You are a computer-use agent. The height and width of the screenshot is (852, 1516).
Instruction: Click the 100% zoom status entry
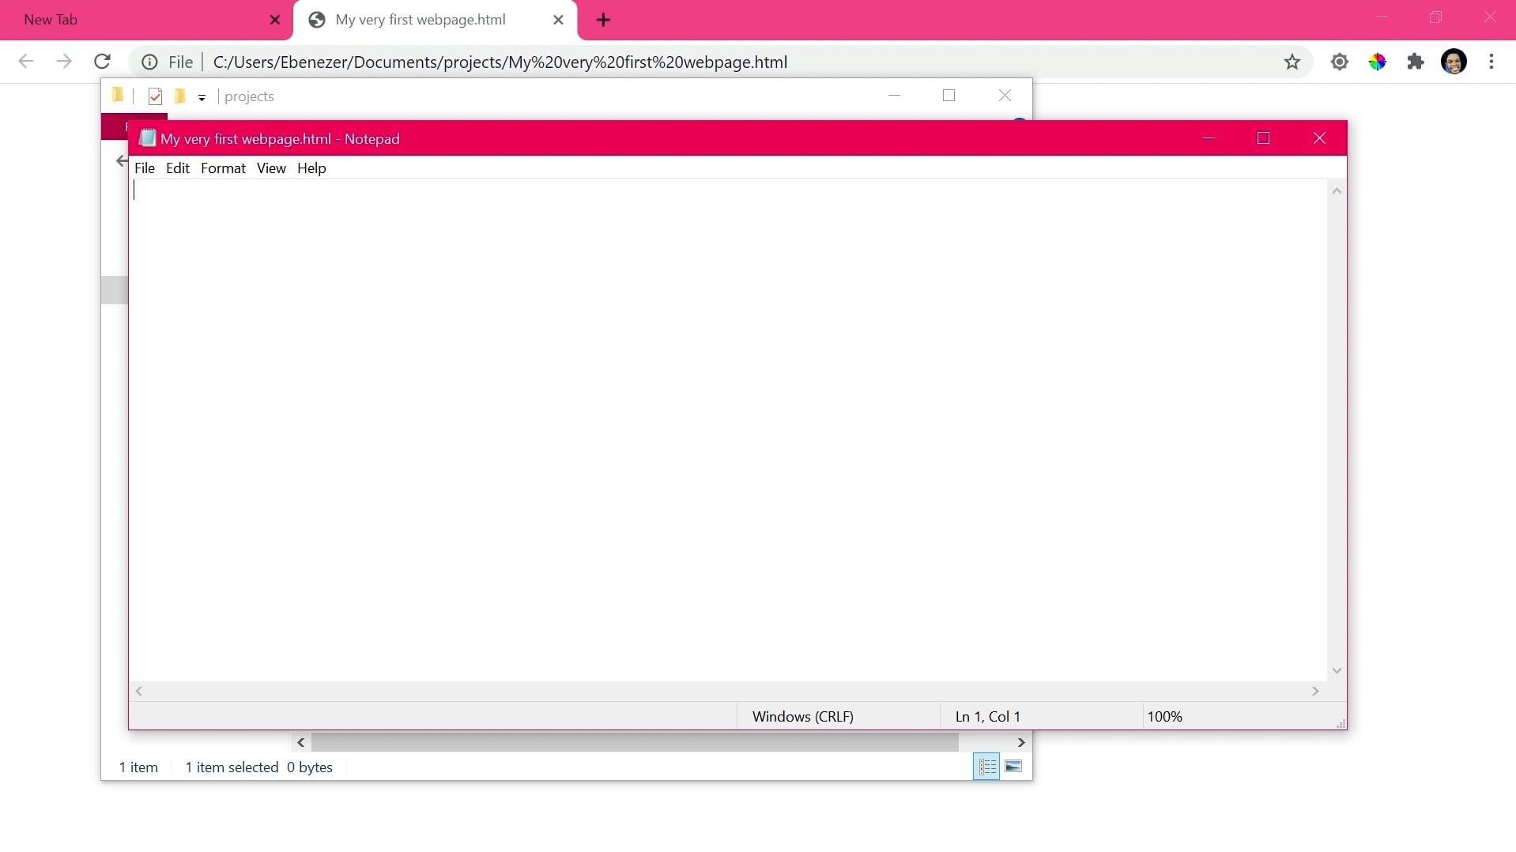(x=1165, y=716)
